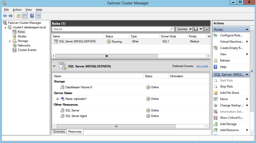
Task: Select Nodes in the cluster tree
Action: (x=22, y=36)
